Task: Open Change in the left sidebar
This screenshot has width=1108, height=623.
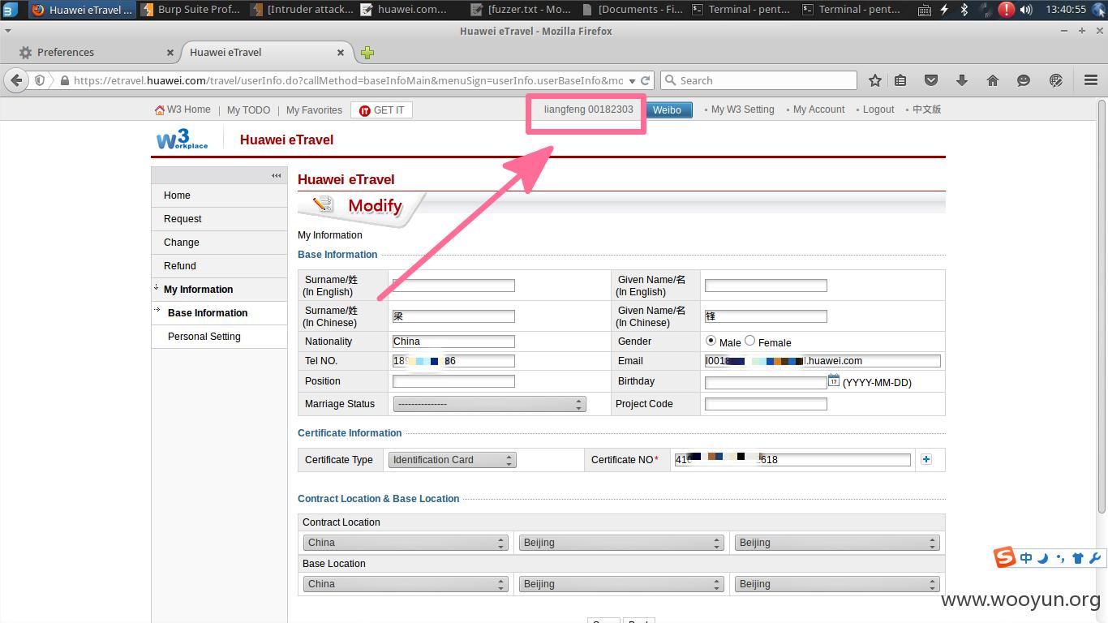Action: pyautogui.click(x=219, y=243)
